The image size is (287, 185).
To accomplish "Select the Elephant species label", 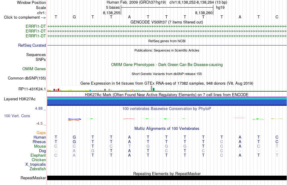I will [38, 155].
